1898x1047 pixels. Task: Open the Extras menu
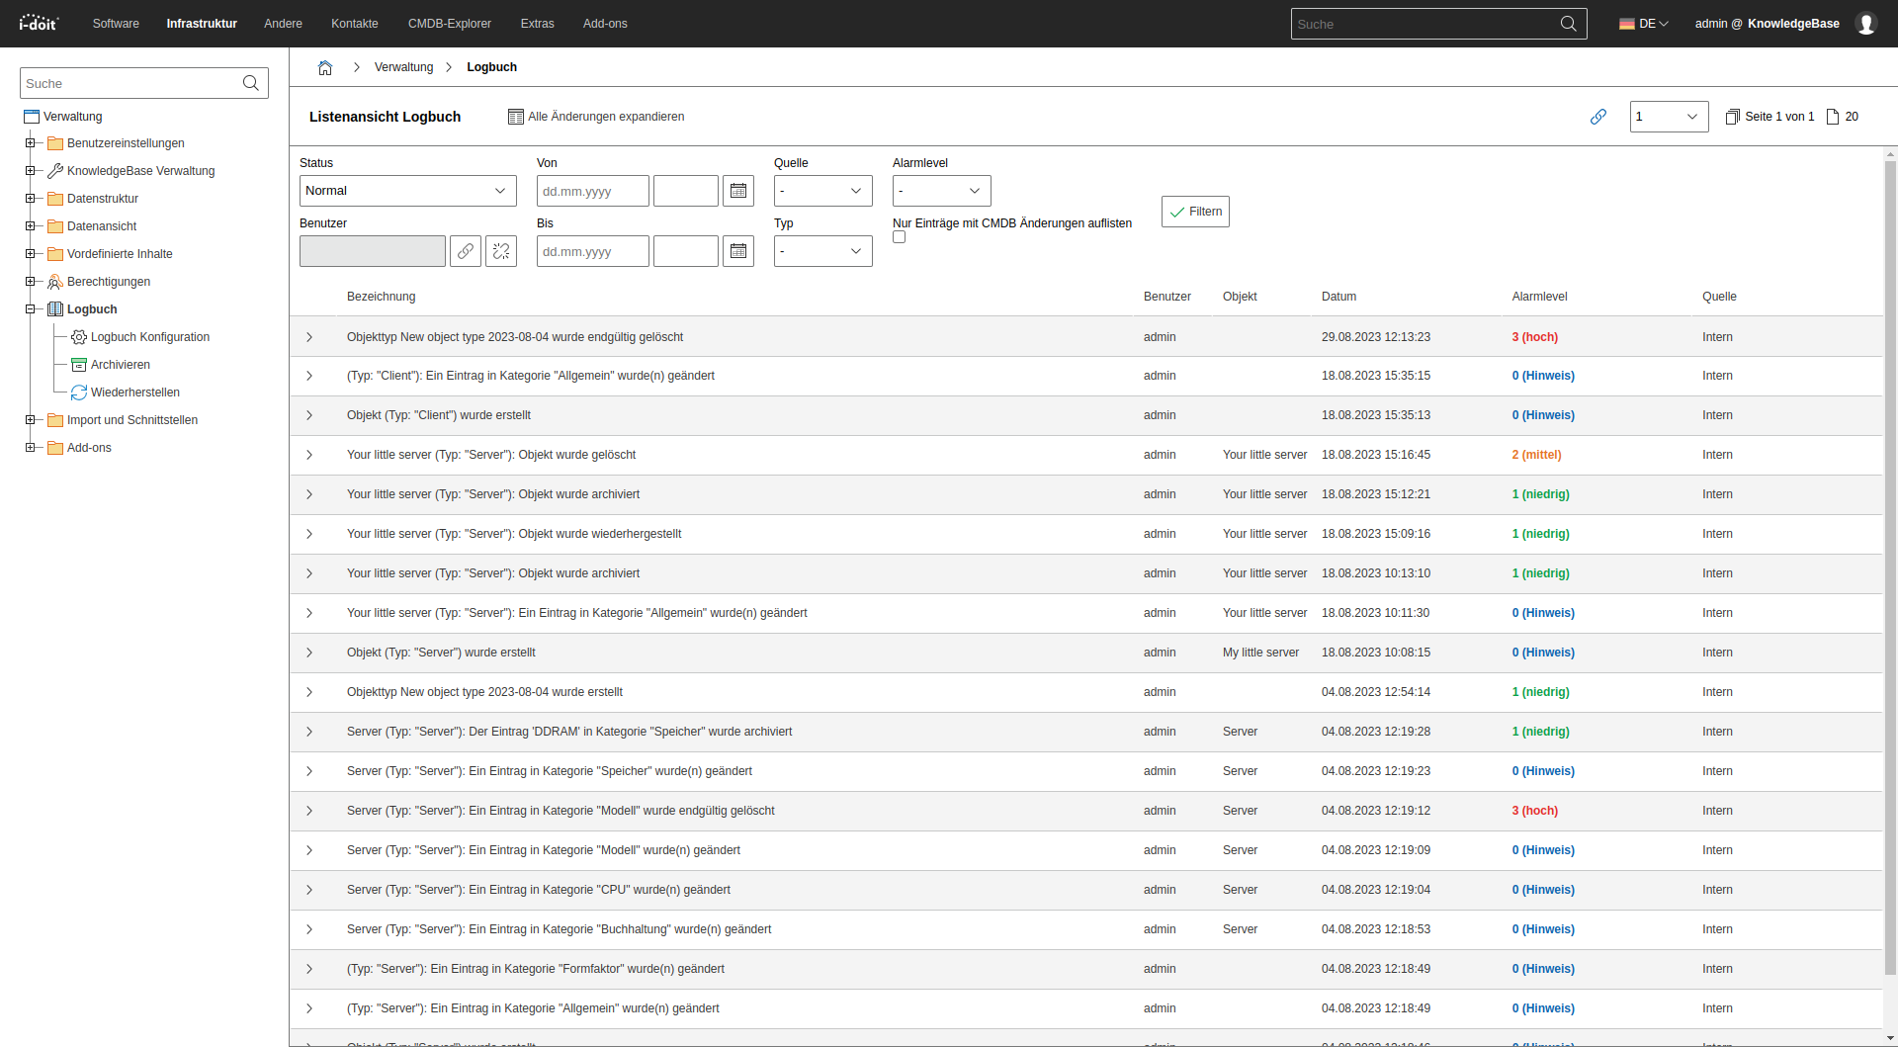tap(537, 24)
